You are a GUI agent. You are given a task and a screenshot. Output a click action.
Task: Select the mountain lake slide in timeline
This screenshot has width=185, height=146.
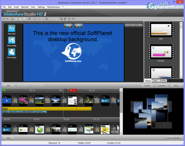[x=40, y=101]
